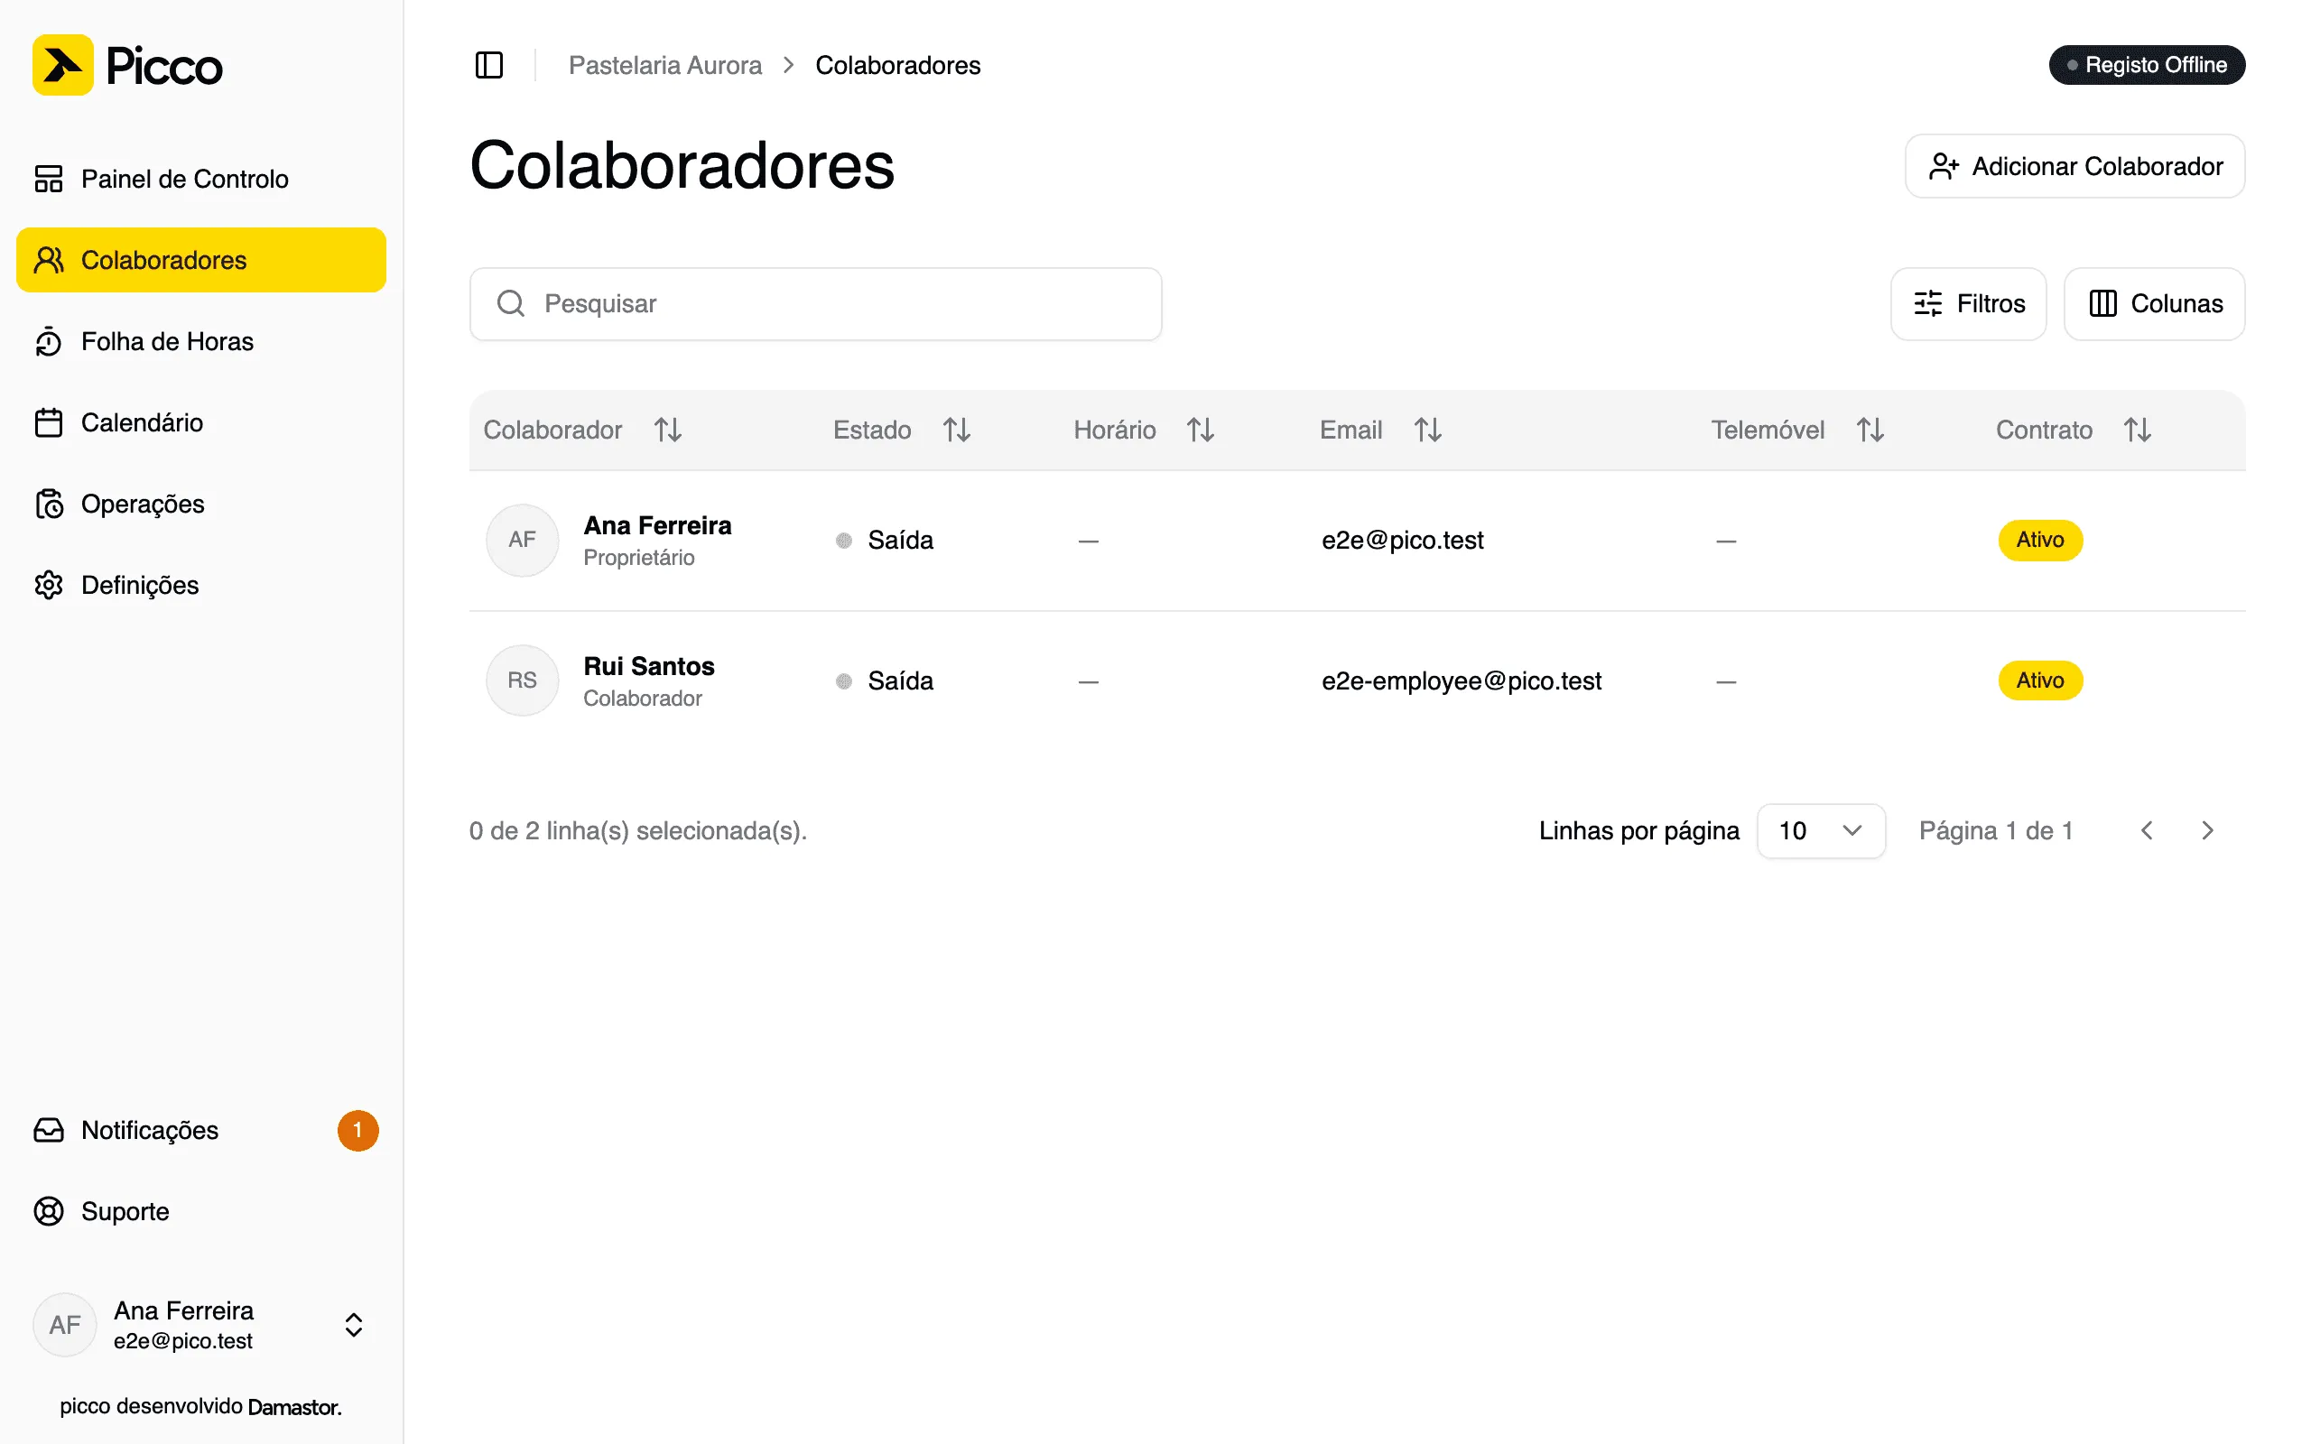Open the rows per page dropdown

[1821, 831]
